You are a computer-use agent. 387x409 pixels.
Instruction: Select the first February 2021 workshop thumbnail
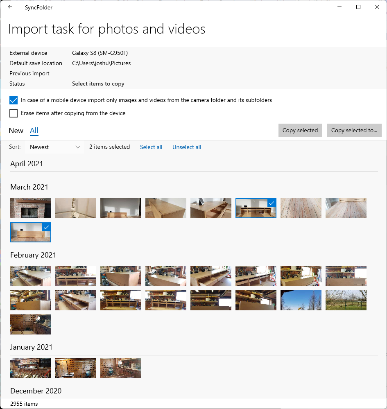(x=31, y=276)
